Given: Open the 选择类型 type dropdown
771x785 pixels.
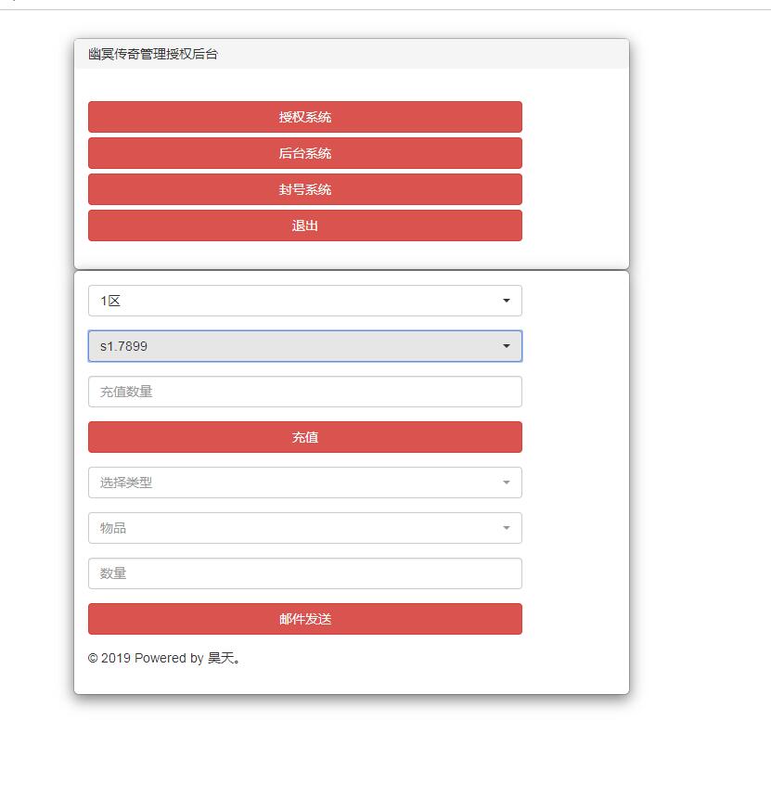Looking at the screenshot, I should (304, 483).
